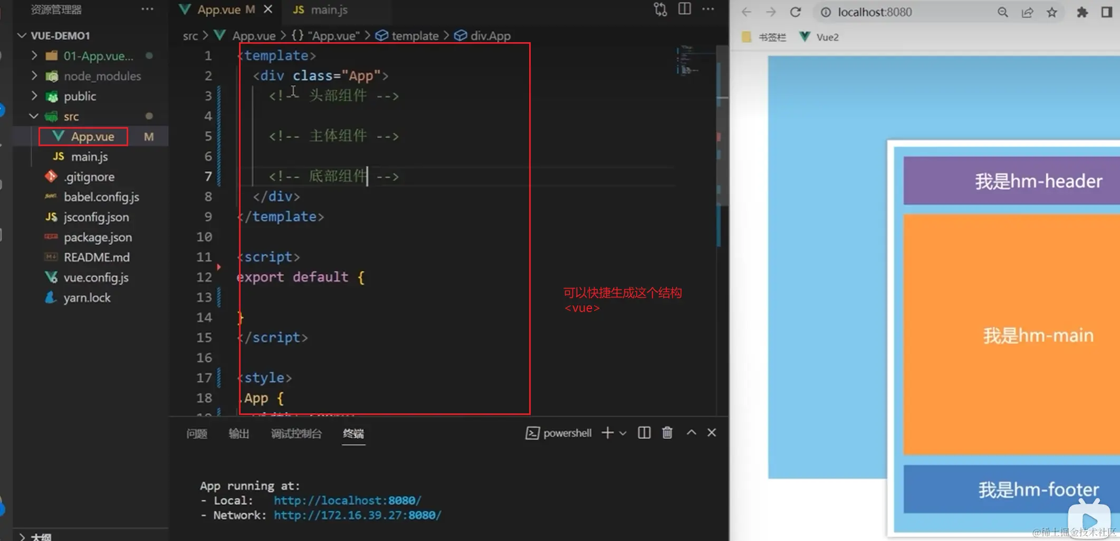Go back in the browser
This screenshot has height=541, width=1120.
tap(746, 12)
